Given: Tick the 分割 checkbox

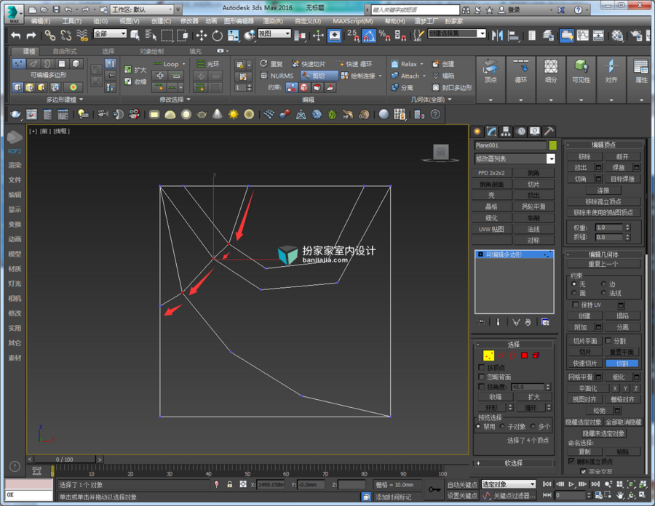Looking at the screenshot, I should (x=608, y=341).
